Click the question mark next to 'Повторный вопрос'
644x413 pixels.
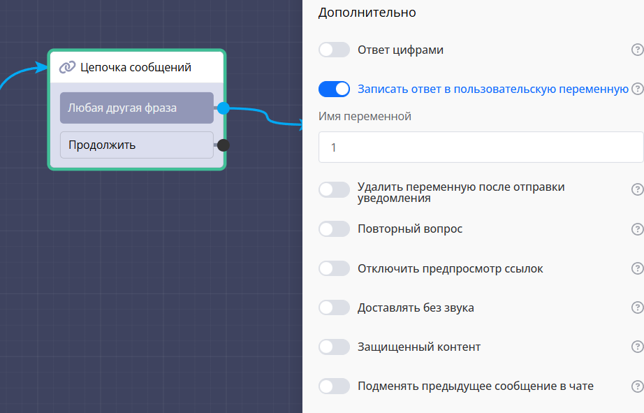[636, 229]
